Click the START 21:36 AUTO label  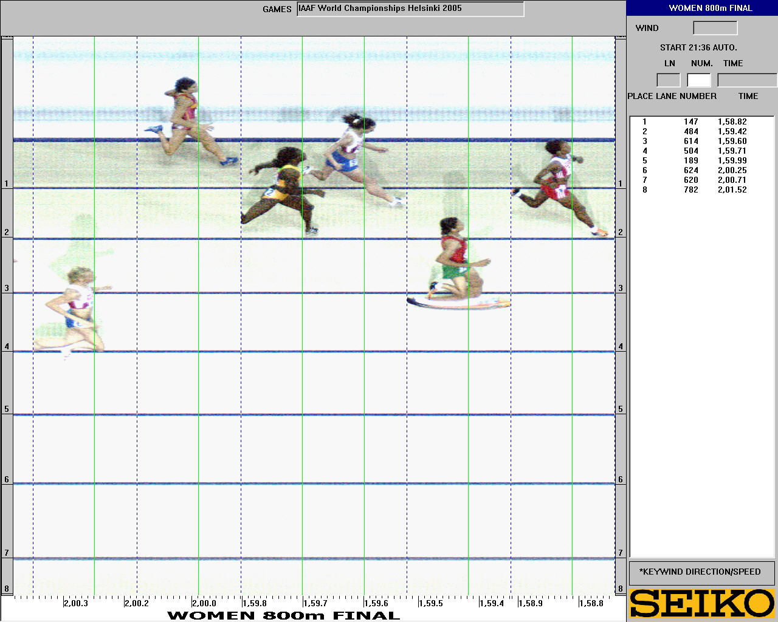(x=698, y=47)
